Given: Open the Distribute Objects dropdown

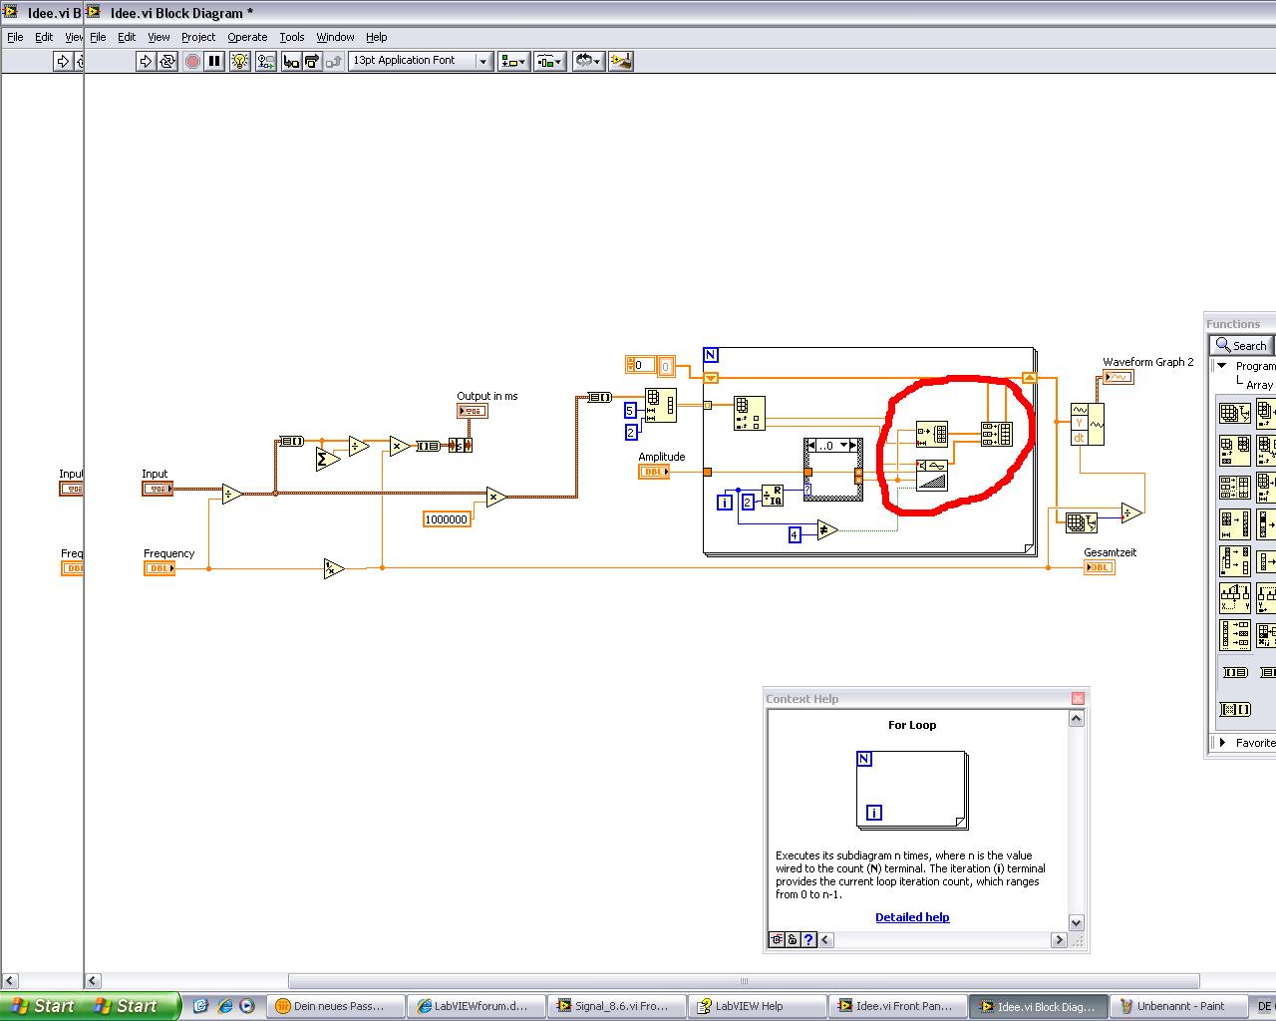Looking at the screenshot, I should (550, 61).
